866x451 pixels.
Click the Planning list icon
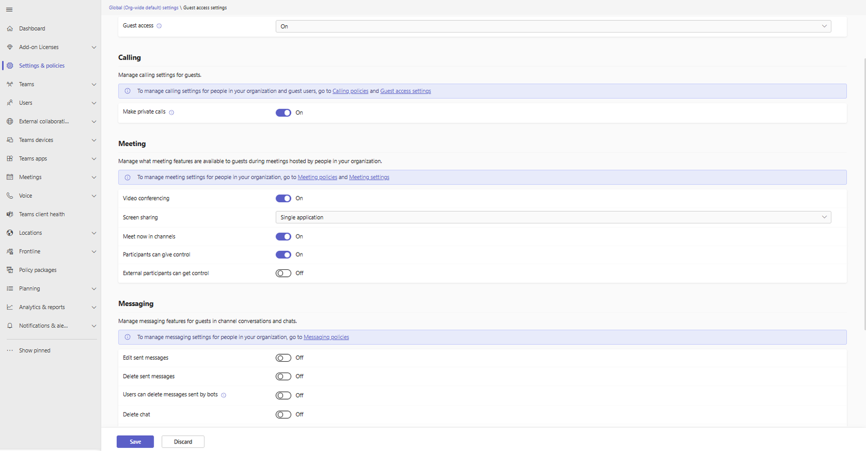click(10, 289)
